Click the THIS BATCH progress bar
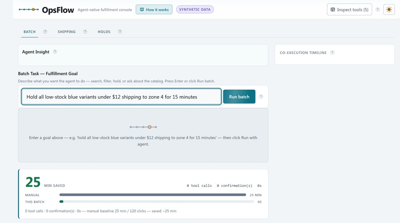 (x=157, y=202)
